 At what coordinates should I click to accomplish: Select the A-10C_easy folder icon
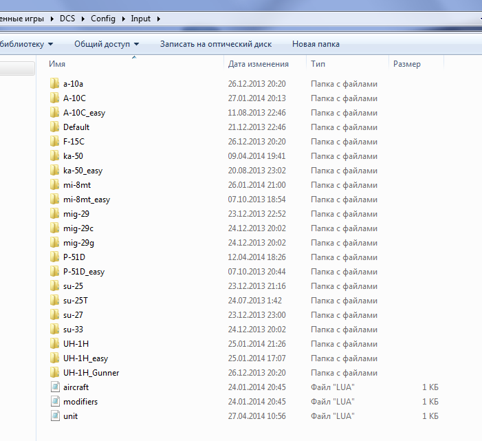[55, 113]
